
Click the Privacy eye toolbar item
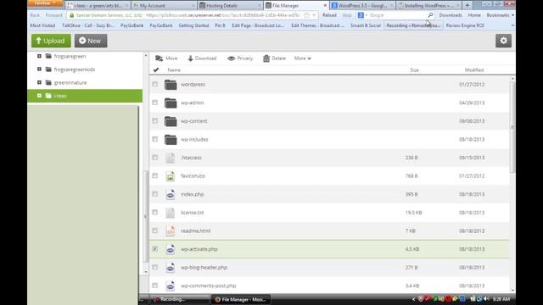click(240, 58)
